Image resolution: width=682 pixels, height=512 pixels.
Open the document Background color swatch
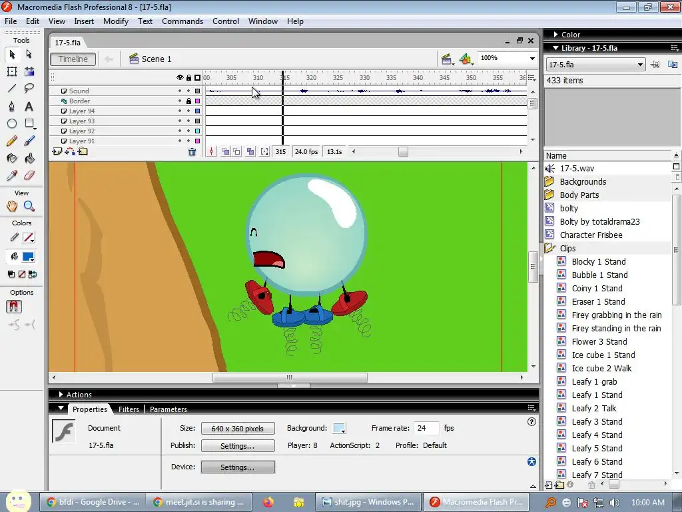click(x=339, y=429)
